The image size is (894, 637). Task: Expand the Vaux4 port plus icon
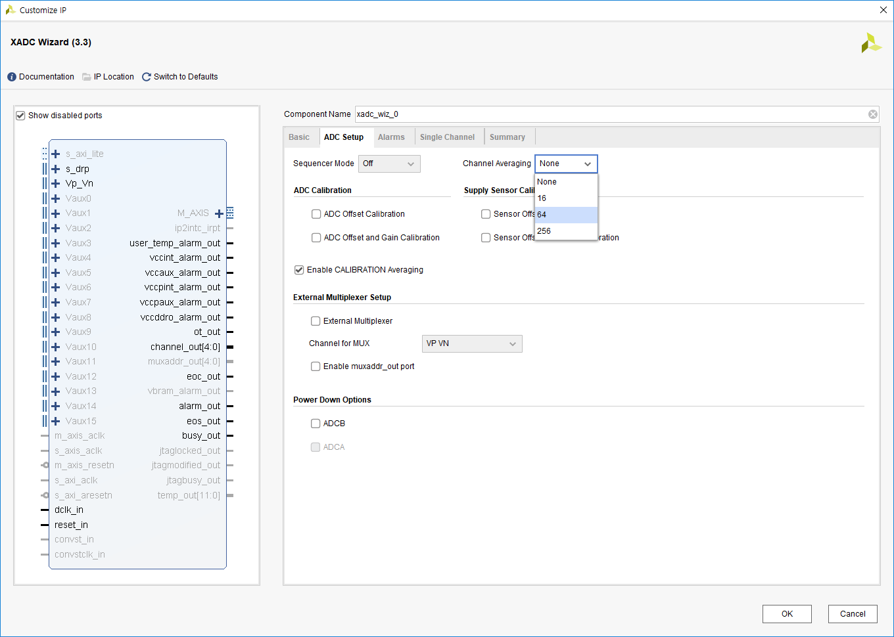(x=56, y=258)
